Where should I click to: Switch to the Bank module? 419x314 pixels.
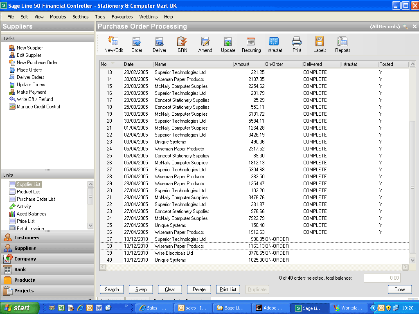[47, 269]
